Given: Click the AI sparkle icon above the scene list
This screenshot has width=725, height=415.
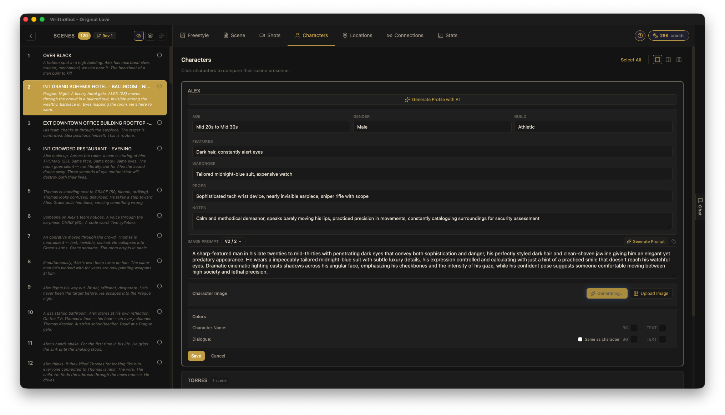Looking at the screenshot, I should [161, 35].
